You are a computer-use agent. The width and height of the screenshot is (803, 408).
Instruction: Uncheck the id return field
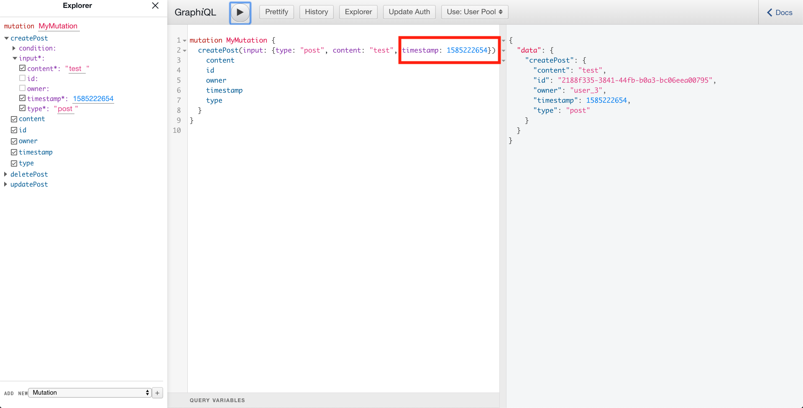coord(14,130)
